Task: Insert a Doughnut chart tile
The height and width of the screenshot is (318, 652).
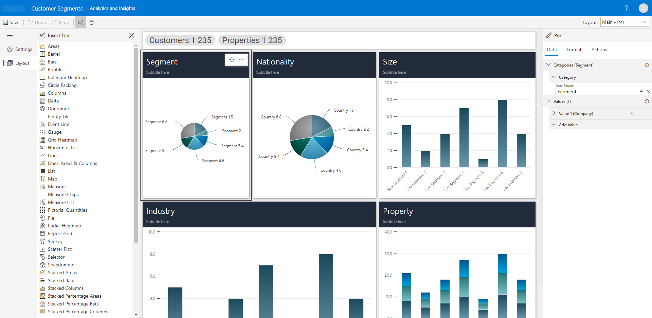Action: [x=58, y=109]
